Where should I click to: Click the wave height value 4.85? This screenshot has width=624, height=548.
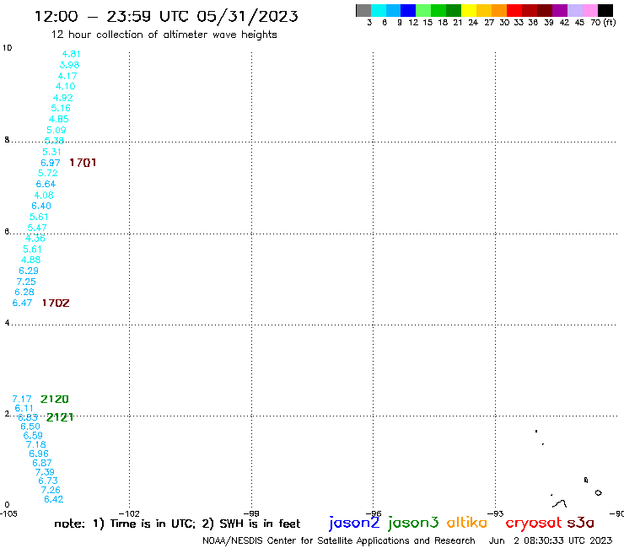[58, 119]
